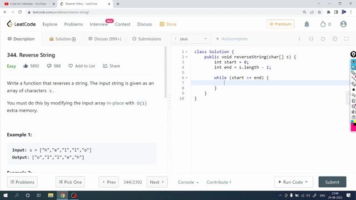Click the Submit button

click(x=332, y=182)
